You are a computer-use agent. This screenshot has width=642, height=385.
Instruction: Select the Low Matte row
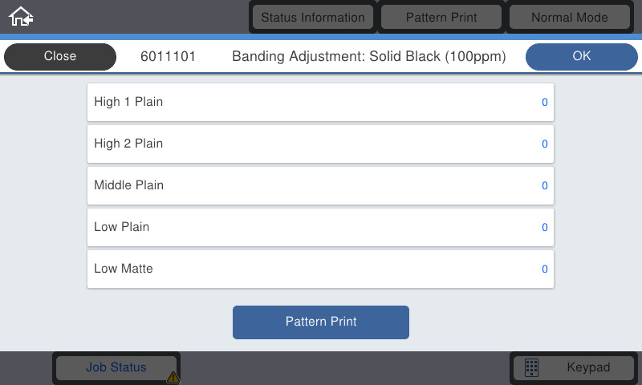(320, 269)
